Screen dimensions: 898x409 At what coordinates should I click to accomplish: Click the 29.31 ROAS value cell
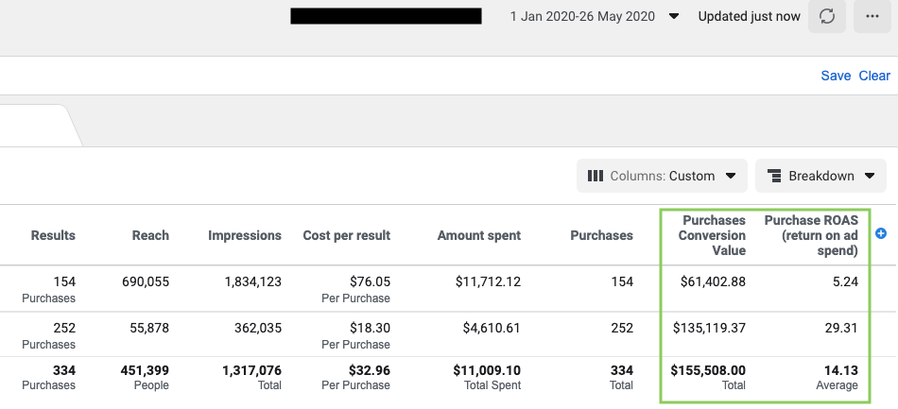(x=840, y=328)
